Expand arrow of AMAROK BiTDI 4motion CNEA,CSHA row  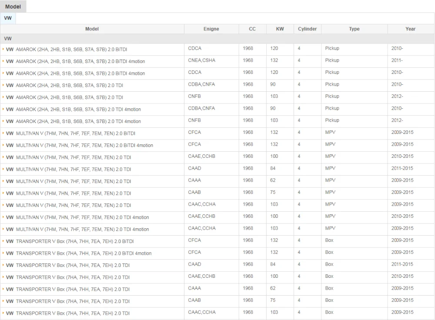pos(3,61)
